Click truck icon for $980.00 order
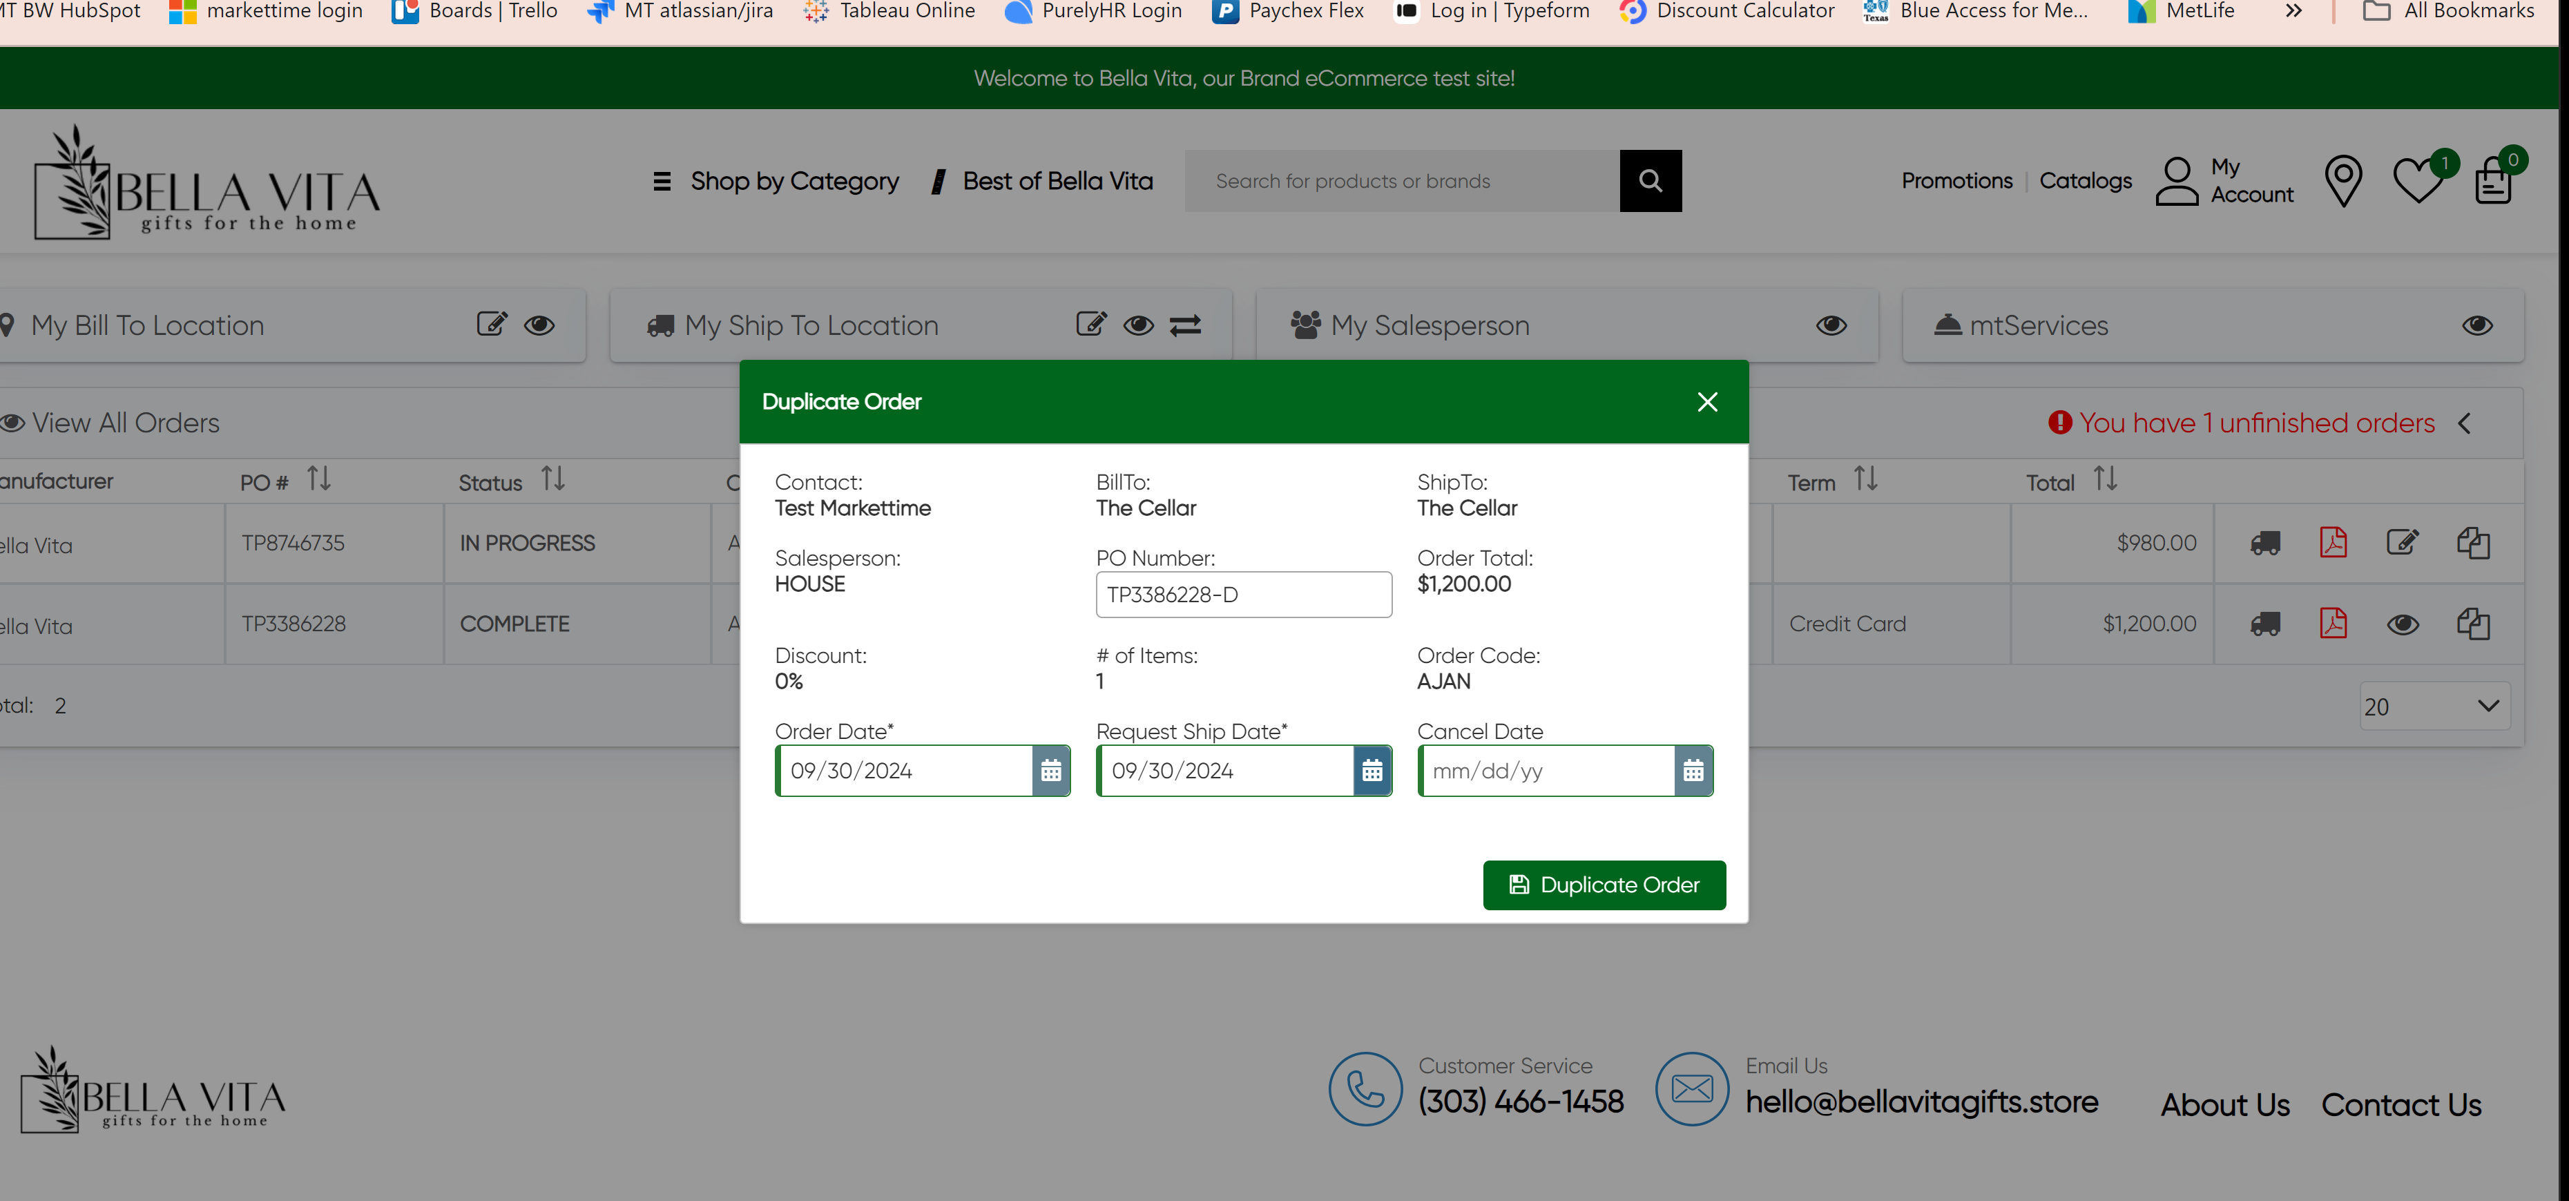 point(2265,544)
